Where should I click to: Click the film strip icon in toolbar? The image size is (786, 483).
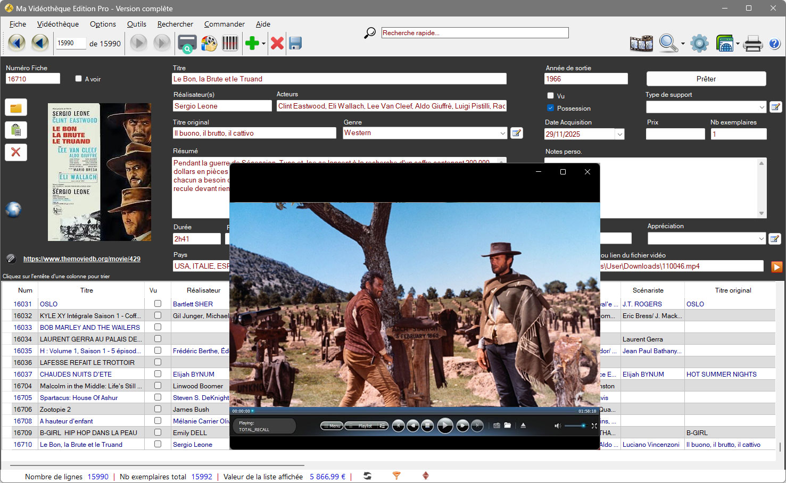coord(641,43)
